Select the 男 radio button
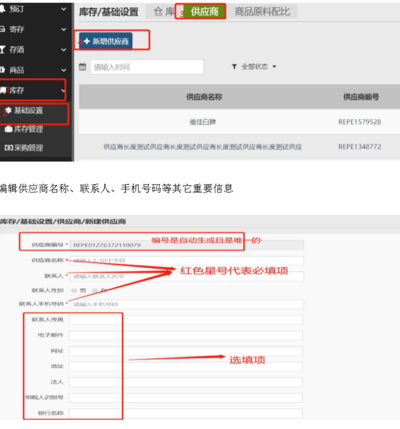Viewport: 400px width, 429px height. coord(74,290)
